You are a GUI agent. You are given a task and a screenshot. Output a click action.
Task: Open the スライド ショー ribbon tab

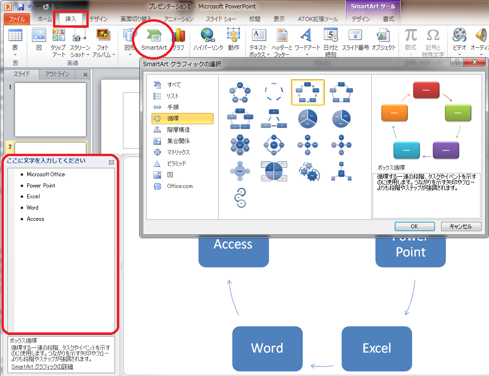[x=221, y=19]
